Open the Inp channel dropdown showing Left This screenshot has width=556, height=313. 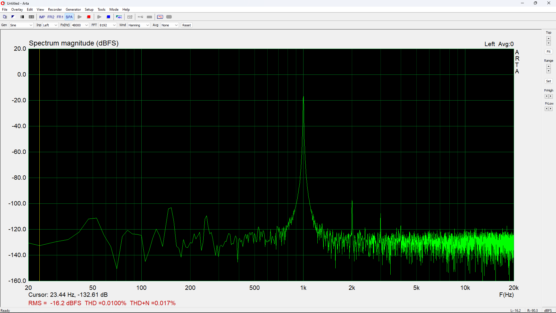[x=50, y=25]
